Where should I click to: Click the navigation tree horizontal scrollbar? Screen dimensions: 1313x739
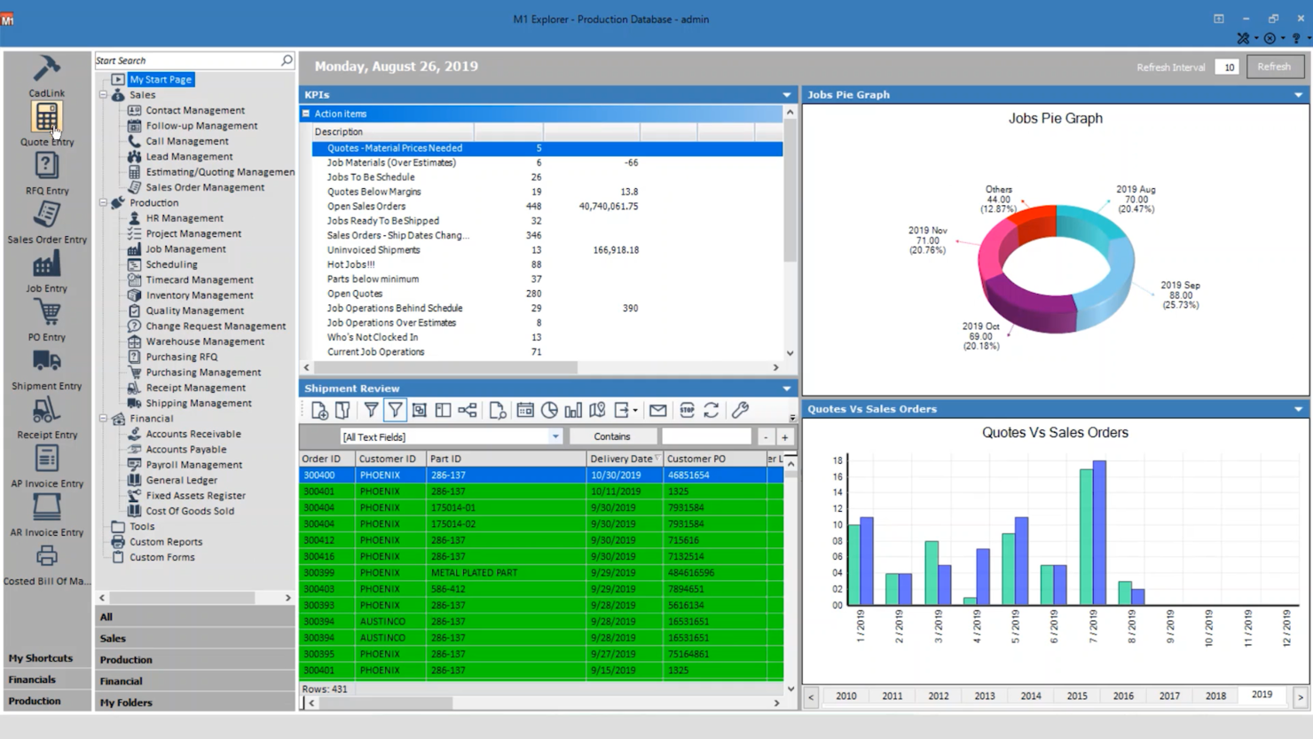195,598
